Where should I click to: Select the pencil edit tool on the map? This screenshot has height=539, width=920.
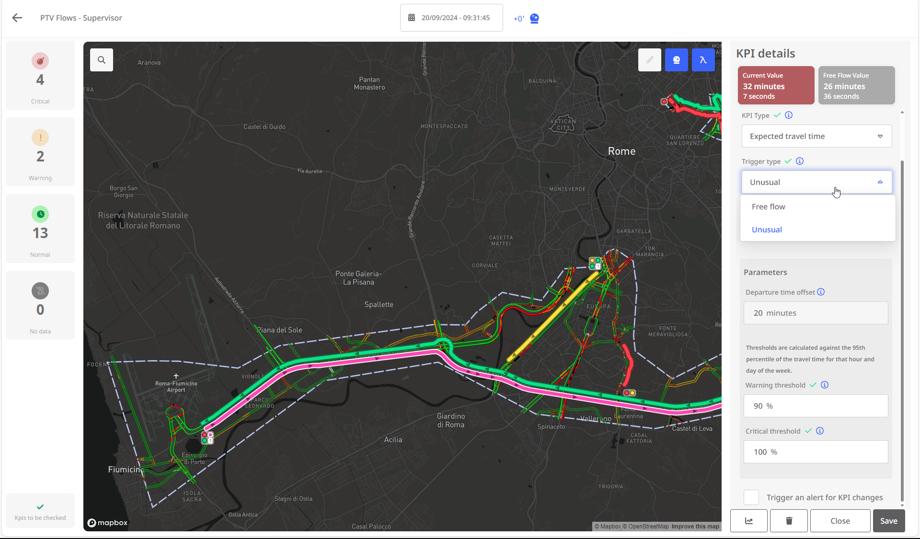coord(649,60)
